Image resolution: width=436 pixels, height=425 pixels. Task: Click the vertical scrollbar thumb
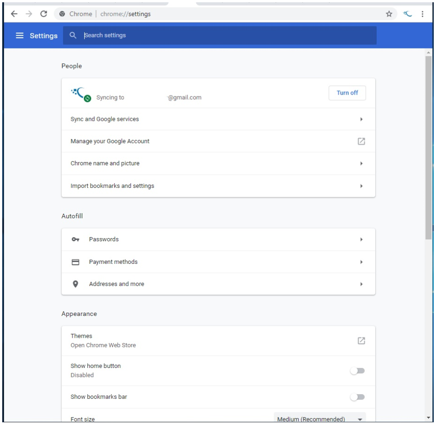point(428,148)
